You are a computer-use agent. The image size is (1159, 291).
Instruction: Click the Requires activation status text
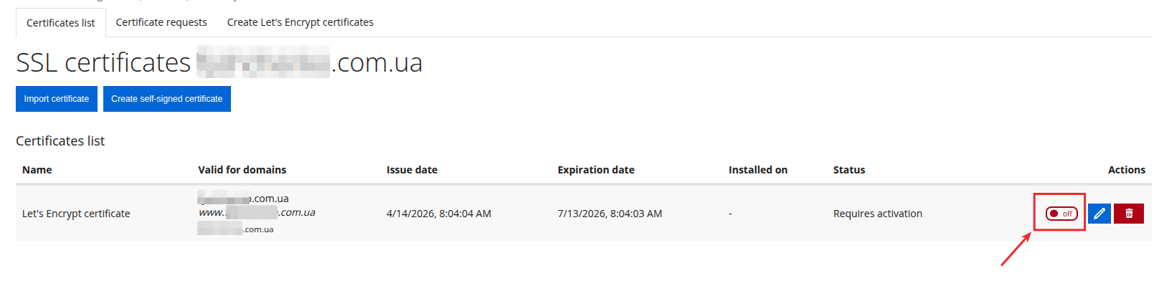coord(877,214)
